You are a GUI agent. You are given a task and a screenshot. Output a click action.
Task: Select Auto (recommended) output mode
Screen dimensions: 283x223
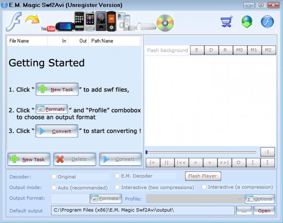click(x=54, y=188)
